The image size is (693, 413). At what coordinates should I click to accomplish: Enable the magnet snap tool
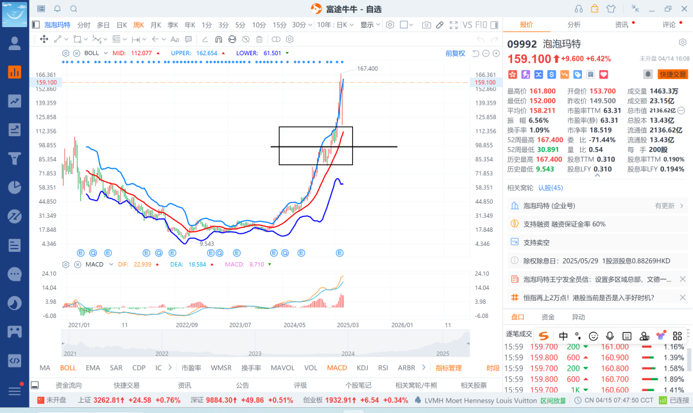218,39
